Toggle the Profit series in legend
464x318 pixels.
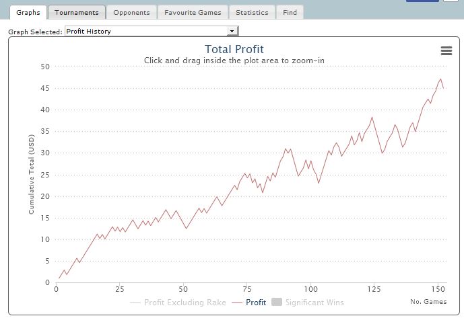point(249,303)
